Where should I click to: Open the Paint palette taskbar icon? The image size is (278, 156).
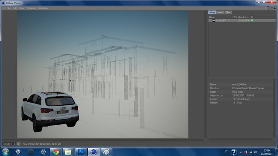(106, 152)
